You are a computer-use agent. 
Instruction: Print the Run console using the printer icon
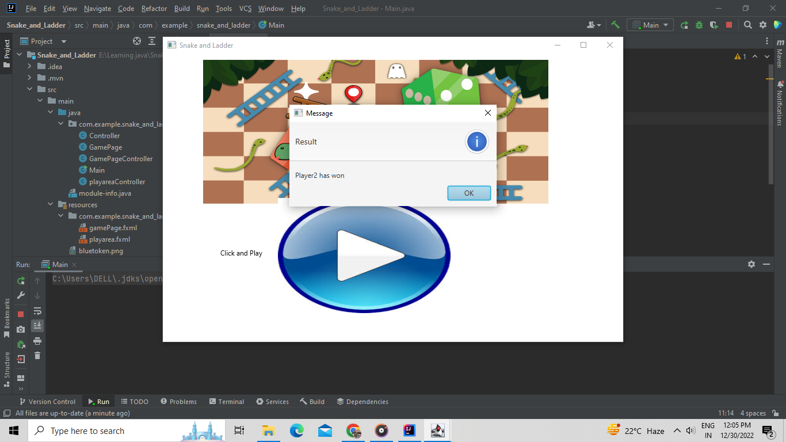click(x=37, y=341)
